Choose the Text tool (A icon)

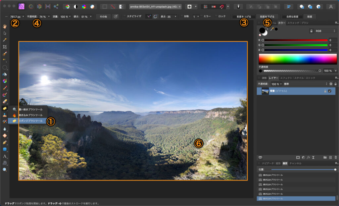5,156
